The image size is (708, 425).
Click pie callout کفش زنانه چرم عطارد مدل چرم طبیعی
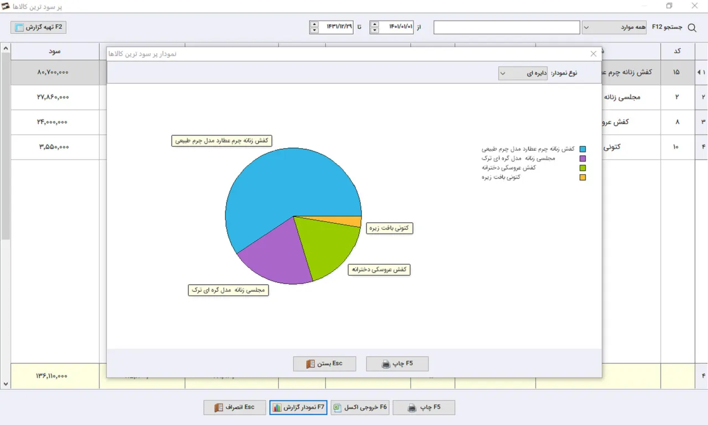(x=222, y=141)
